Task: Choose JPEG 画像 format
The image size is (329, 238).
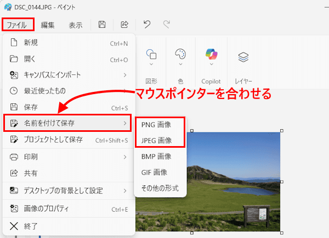Action: tap(160, 141)
